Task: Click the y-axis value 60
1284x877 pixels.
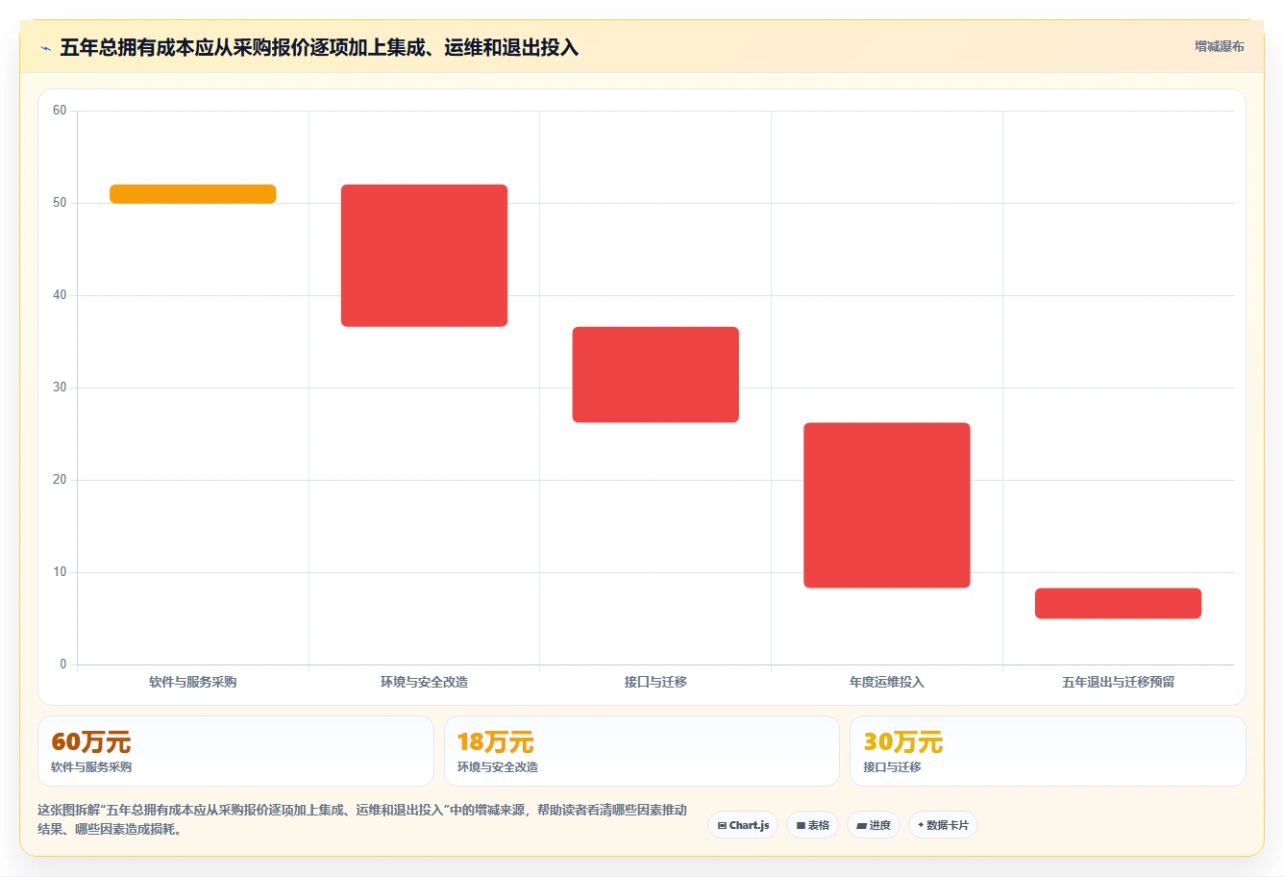Action: pos(60,111)
